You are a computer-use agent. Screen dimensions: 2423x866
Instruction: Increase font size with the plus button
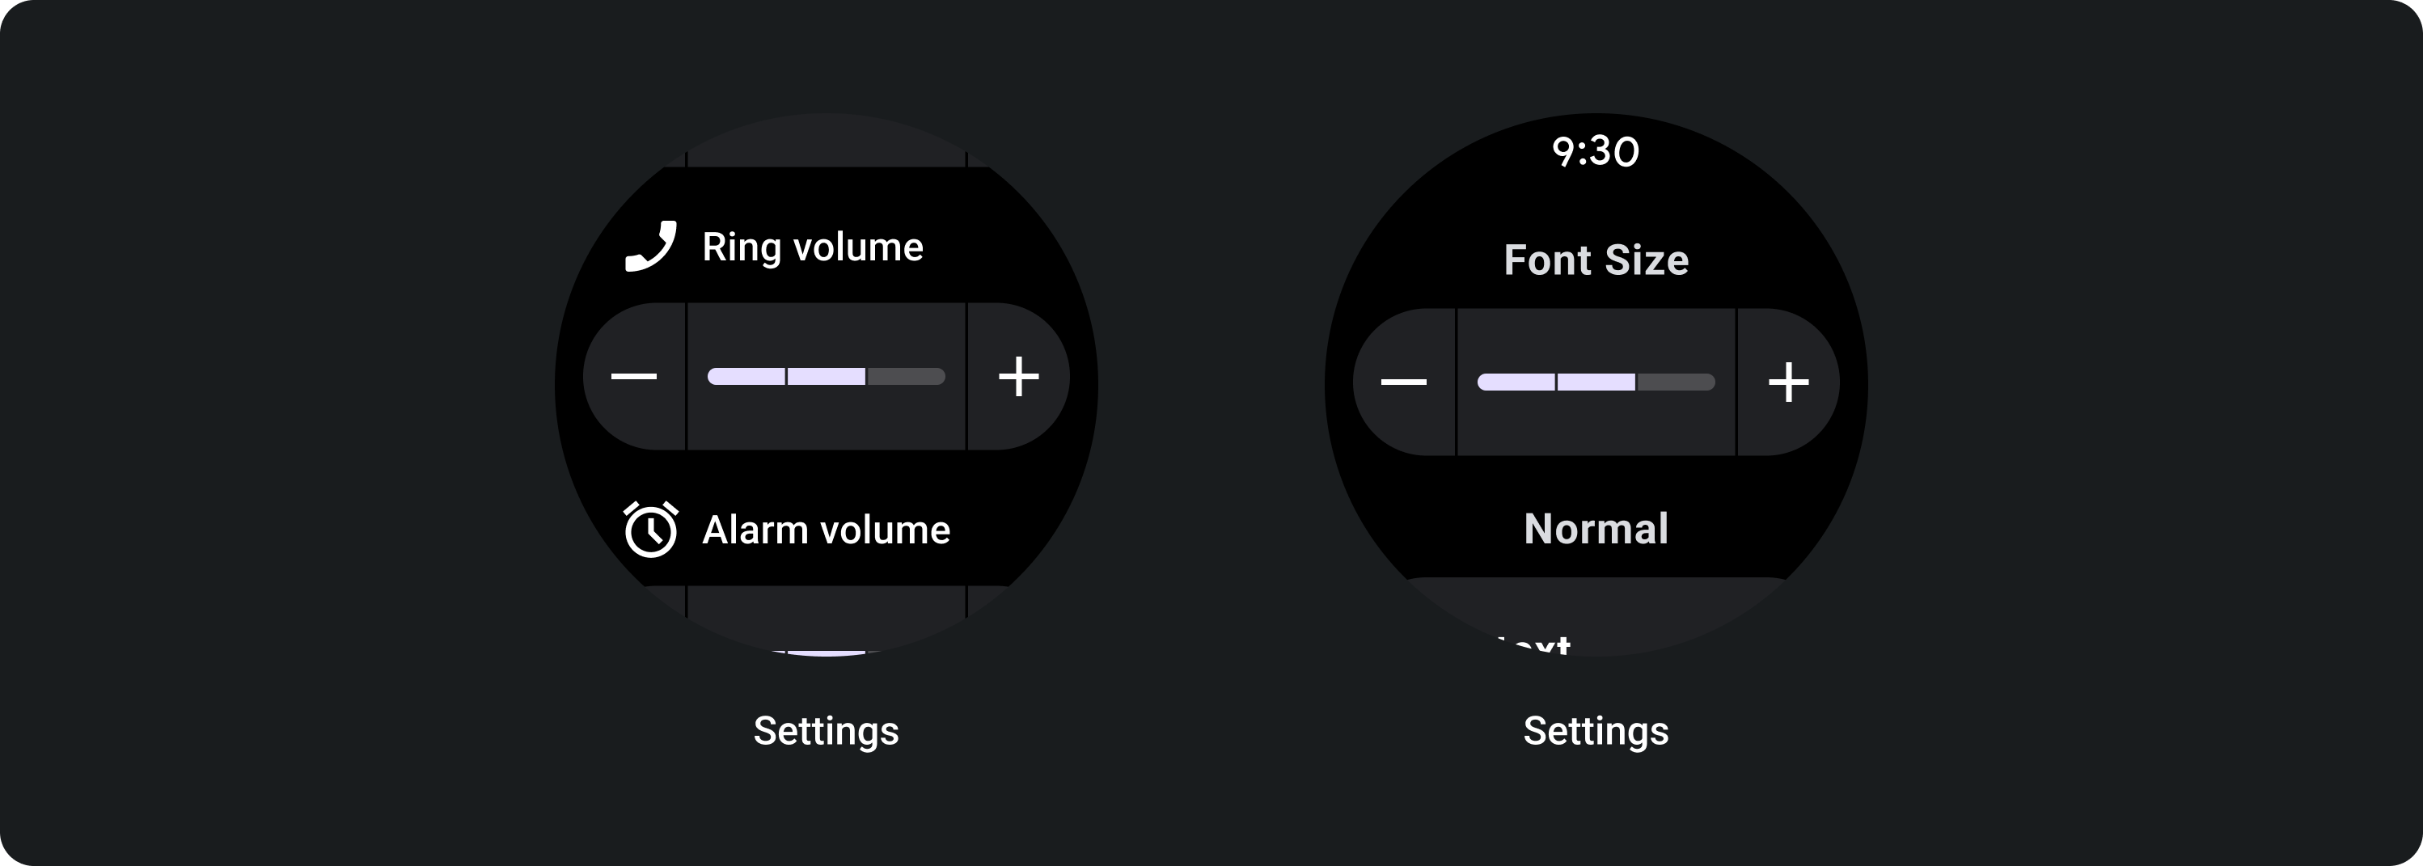pyautogui.click(x=1788, y=382)
